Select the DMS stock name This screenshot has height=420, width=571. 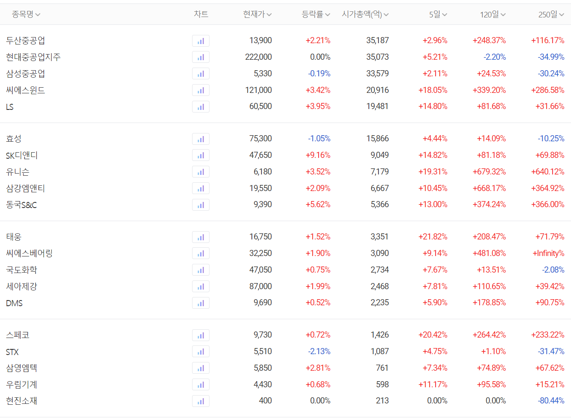point(14,303)
